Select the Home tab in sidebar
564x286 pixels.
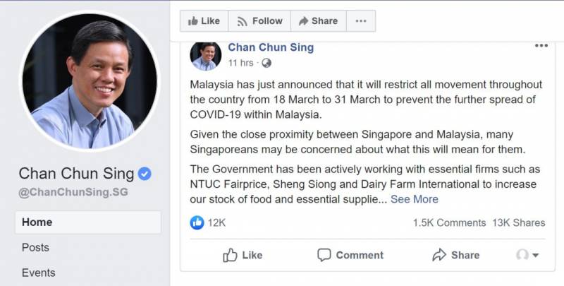(x=37, y=222)
